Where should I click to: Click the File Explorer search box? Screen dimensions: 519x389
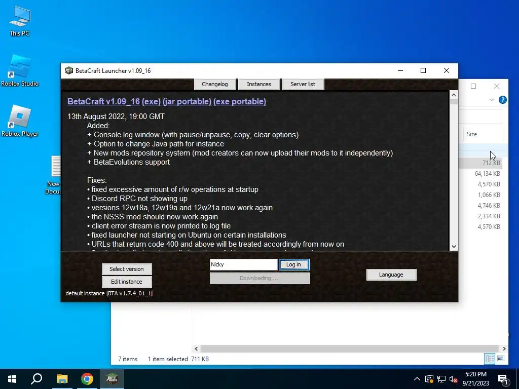point(481,116)
